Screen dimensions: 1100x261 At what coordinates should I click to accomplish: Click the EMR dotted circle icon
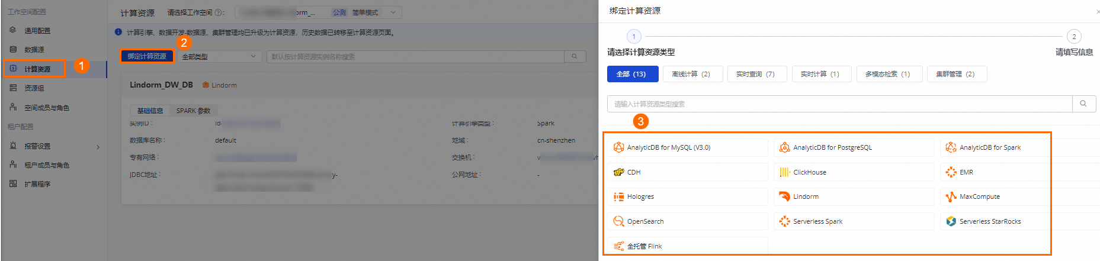(951, 172)
